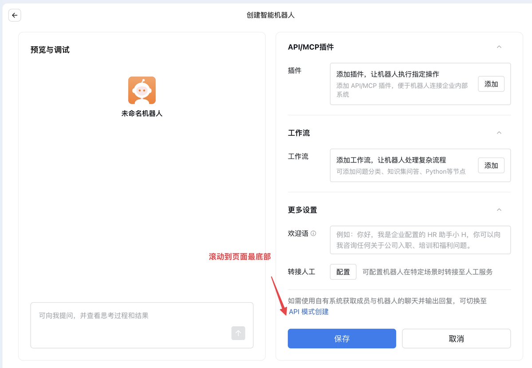Click the back arrow to exit creation page
The height and width of the screenshot is (368, 532).
[x=15, y=15]
